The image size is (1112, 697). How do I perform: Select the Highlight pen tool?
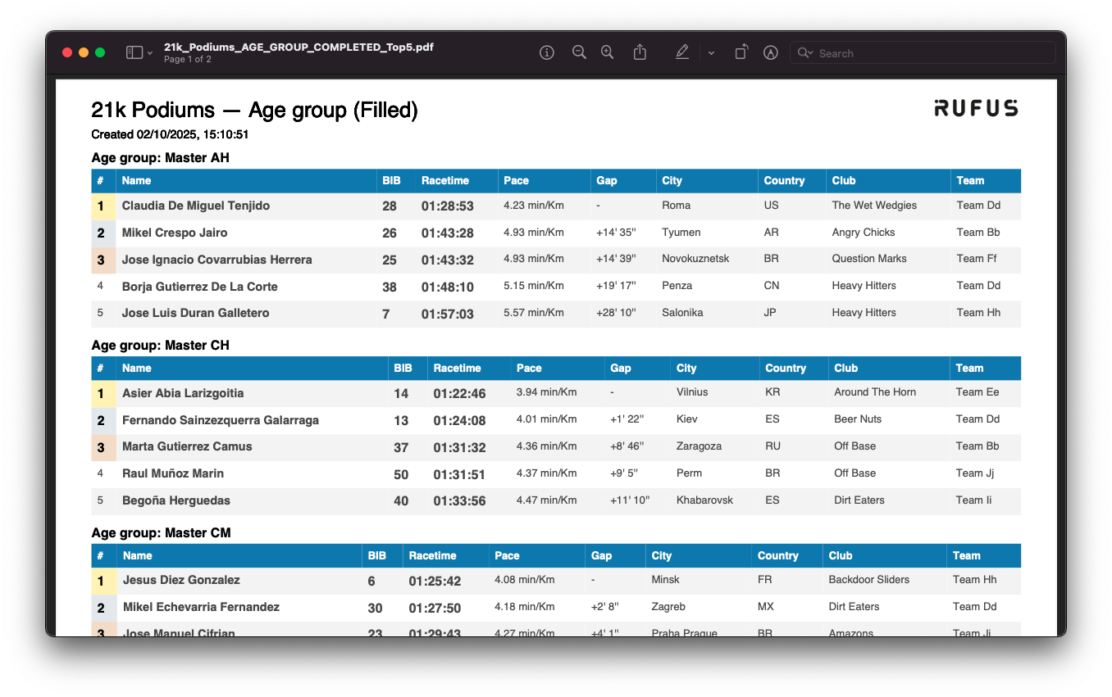pos(682,52)
